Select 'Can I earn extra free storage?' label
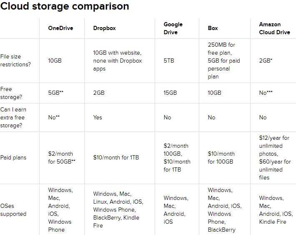The height and width of the screenshot is (235, 296). (13, 117)
